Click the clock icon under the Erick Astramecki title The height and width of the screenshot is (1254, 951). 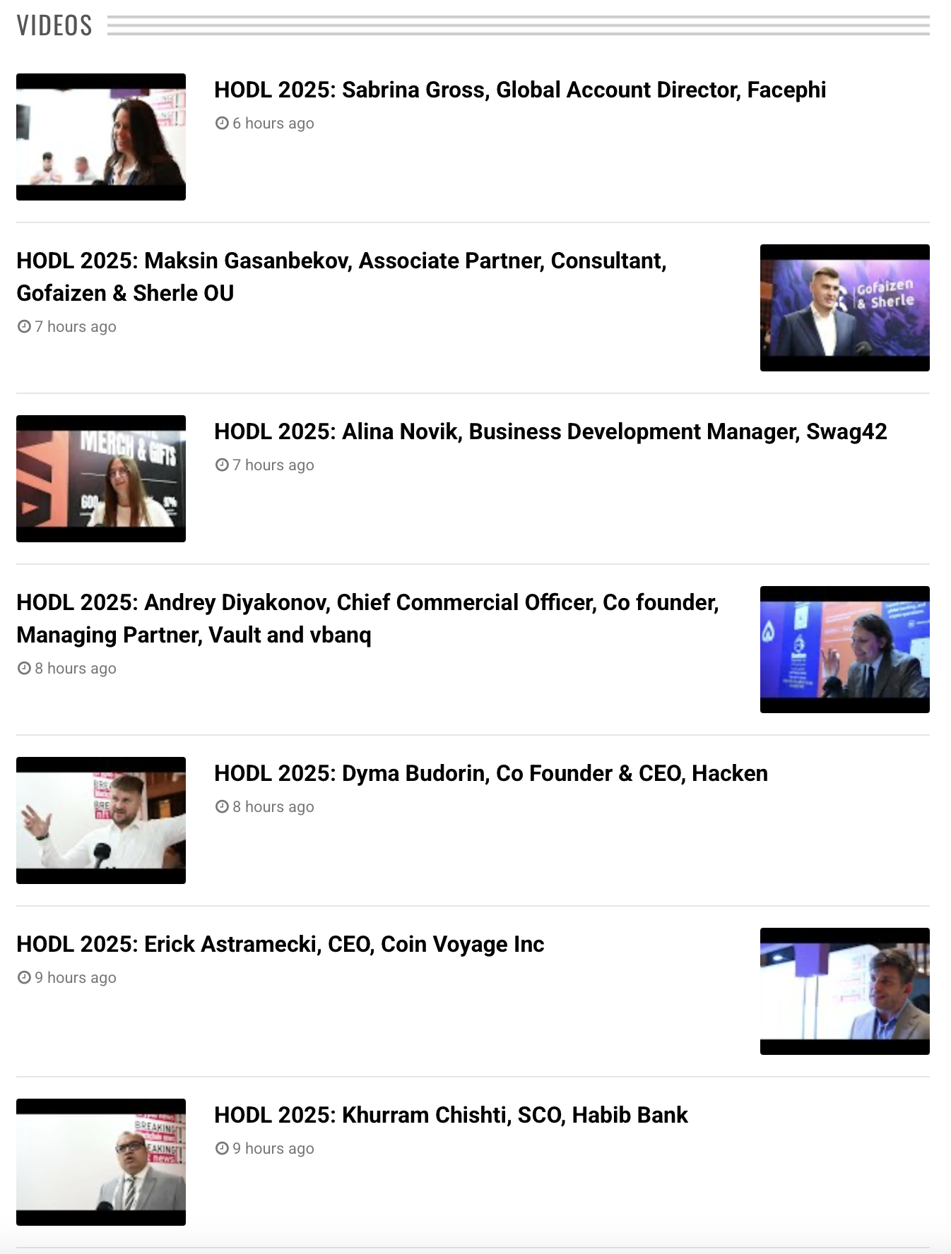(x=24, y=977)
